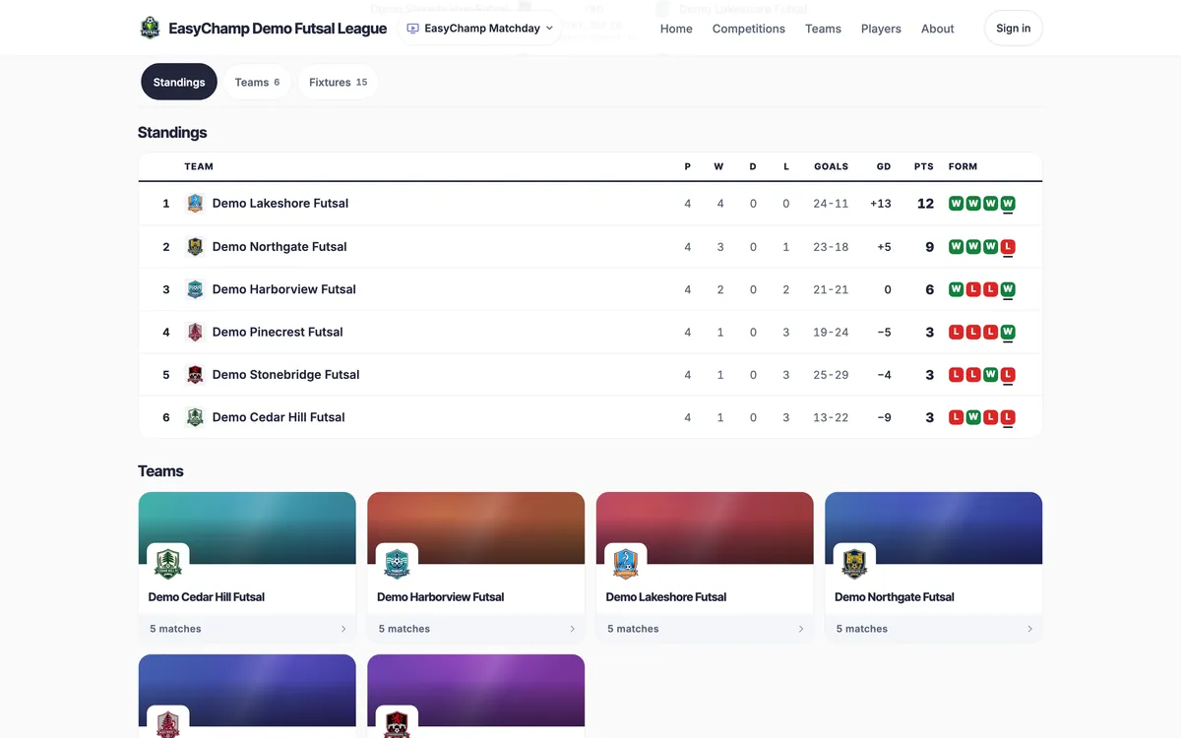
Task: Click the PTS column header
Action: [x=923, y=166]
